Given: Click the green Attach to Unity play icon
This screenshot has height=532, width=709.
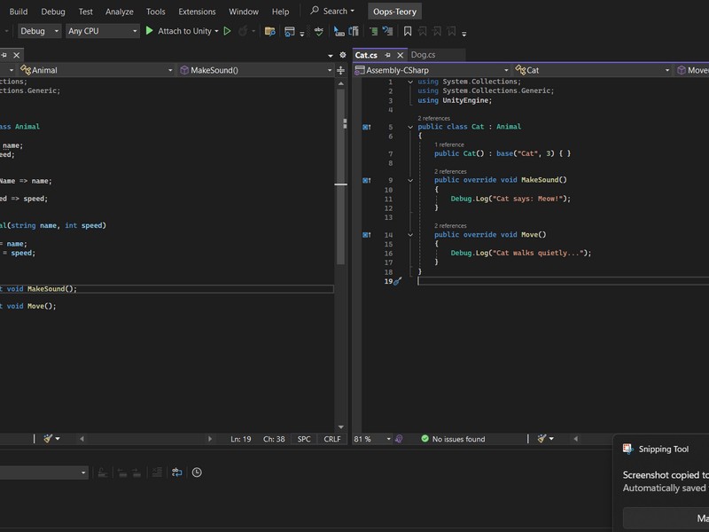Looking at the screenshot, I should click(150, 31).
